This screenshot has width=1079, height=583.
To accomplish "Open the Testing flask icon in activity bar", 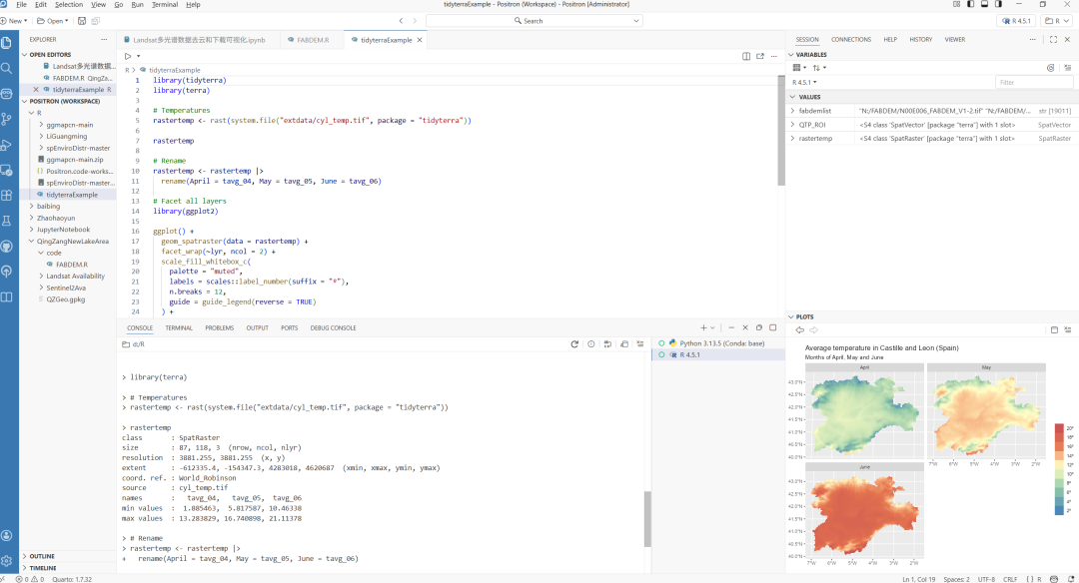I will point(7,221).
